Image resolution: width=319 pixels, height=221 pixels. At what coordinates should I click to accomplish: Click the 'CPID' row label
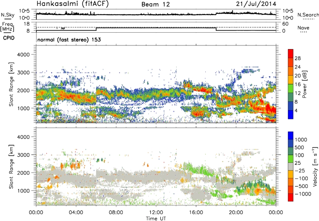pos(9,38)
